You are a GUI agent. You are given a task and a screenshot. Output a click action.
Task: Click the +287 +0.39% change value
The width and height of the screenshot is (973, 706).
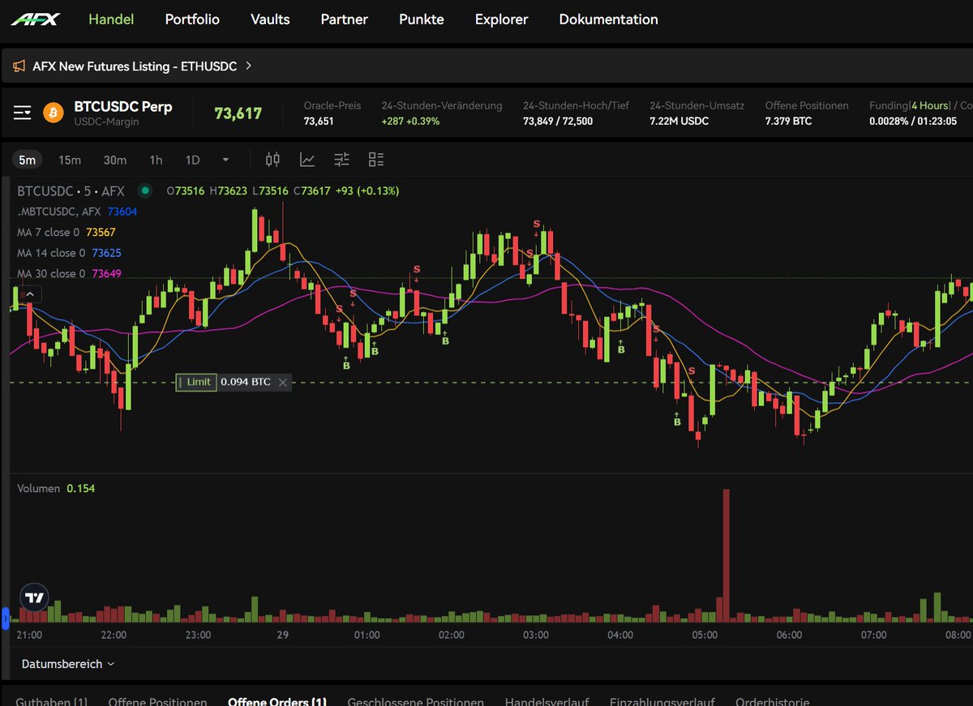pyautogui.click(x=410, y=121)
